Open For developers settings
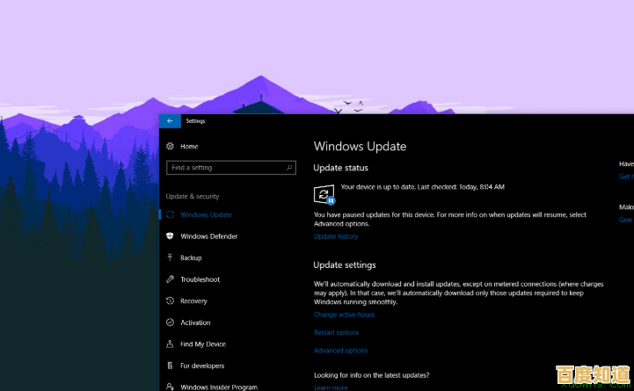634x391 pixels. click(x=202, y=366)
